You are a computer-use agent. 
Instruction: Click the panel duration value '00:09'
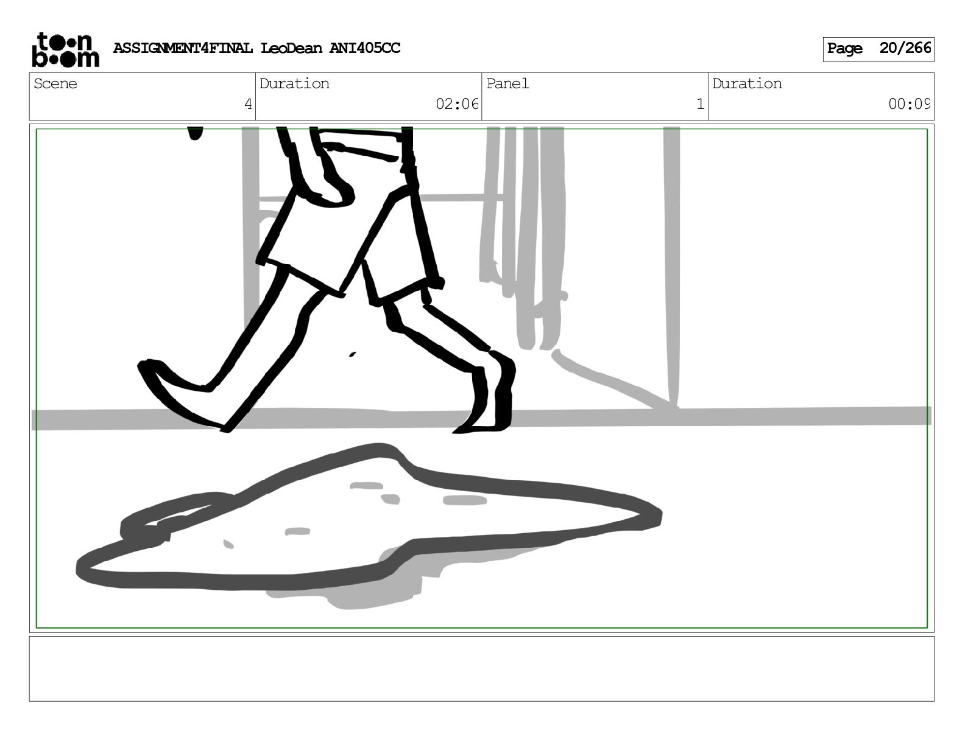click(910, 104)
